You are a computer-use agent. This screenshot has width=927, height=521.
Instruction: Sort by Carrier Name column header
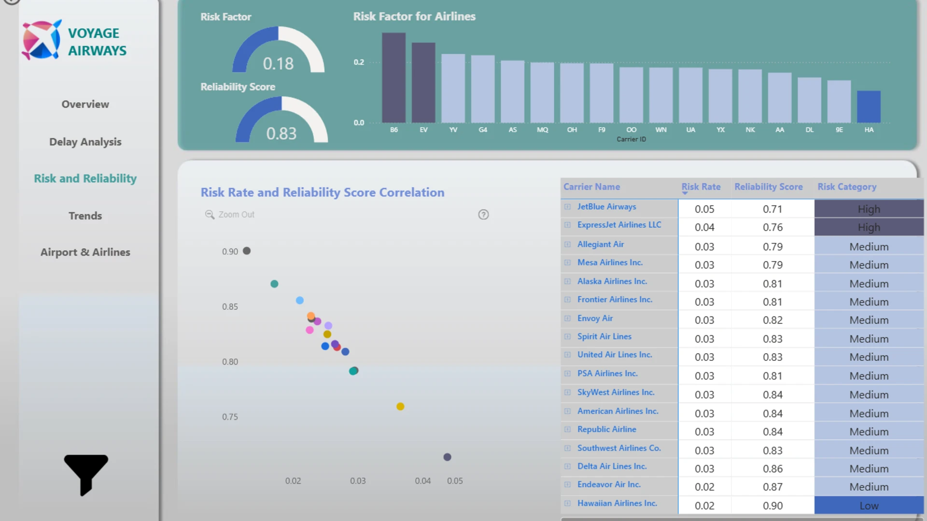tap(591, 187)
